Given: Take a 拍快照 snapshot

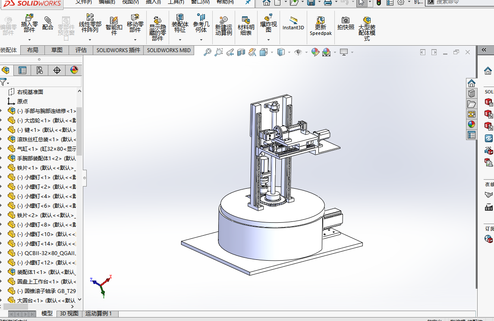Looking at the screenshot, I should click(x=346, y=24).
